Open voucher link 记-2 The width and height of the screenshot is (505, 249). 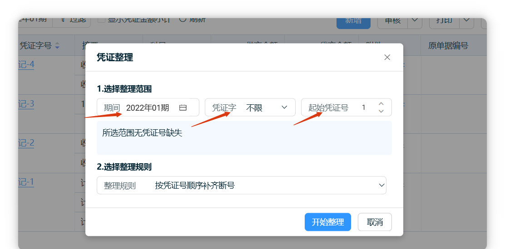(26, 143)
